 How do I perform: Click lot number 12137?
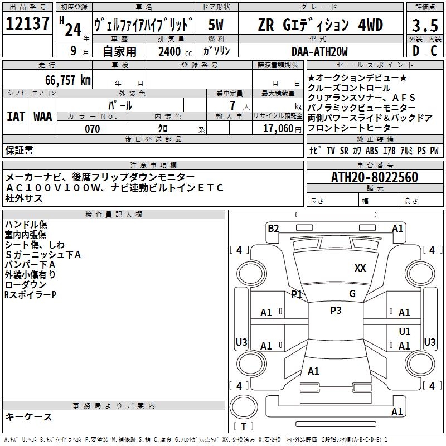(27, 23)
